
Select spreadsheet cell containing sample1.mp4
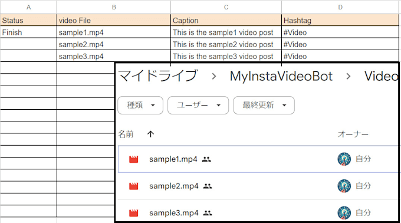pyautogui.click(x=114, y=32)
